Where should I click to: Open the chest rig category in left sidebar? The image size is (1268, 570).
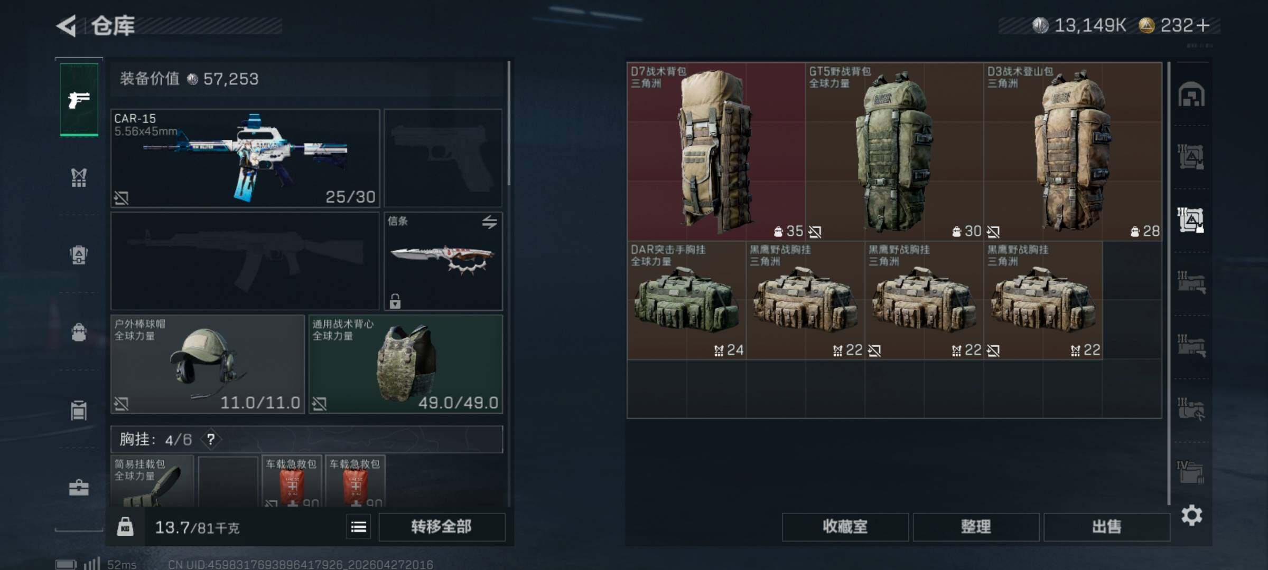click(79, 178)
